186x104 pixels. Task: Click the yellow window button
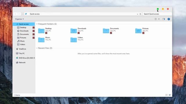(163, 9)
